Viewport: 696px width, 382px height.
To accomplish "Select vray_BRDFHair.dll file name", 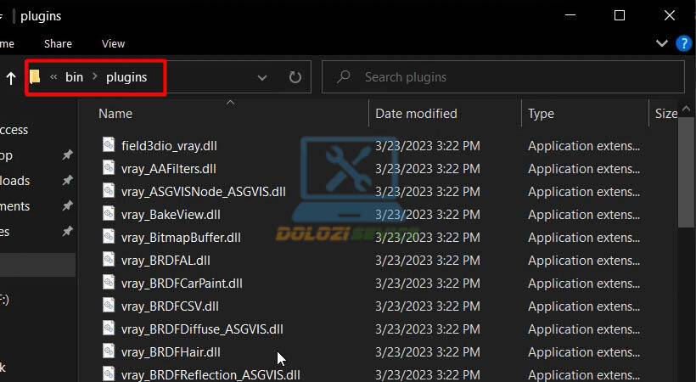I will (171, 352).
